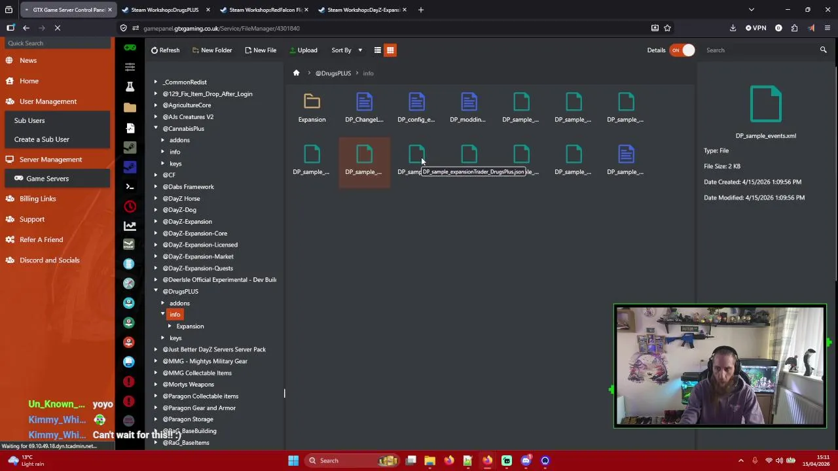The image size is (838, 471).
Task: Click the Windows taskbar Search box
Action: tap(351, 461)
